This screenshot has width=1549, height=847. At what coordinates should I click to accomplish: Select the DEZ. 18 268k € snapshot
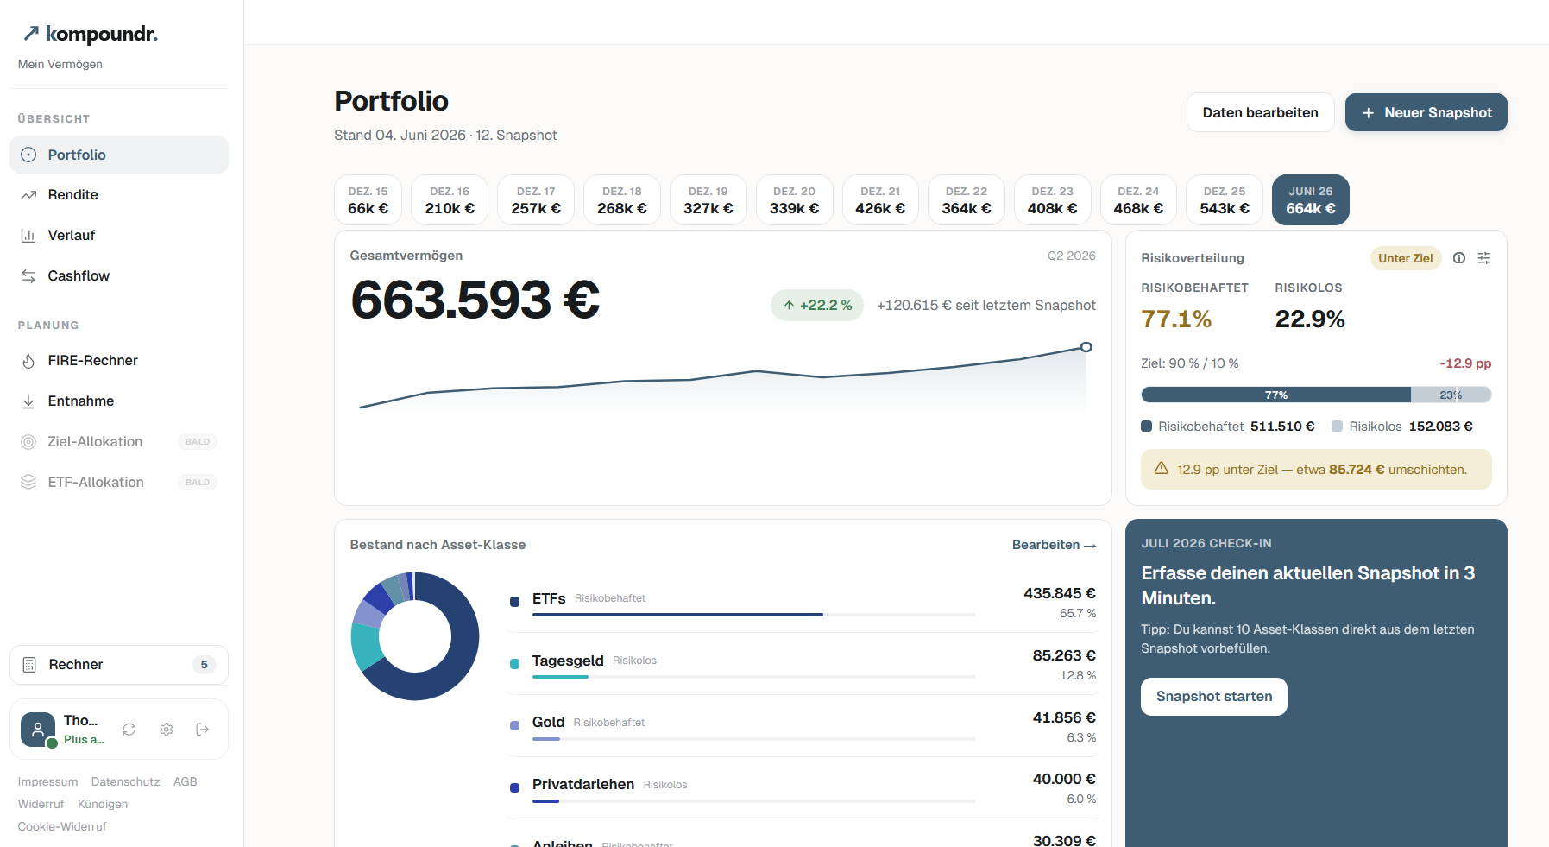click(622, 200)
